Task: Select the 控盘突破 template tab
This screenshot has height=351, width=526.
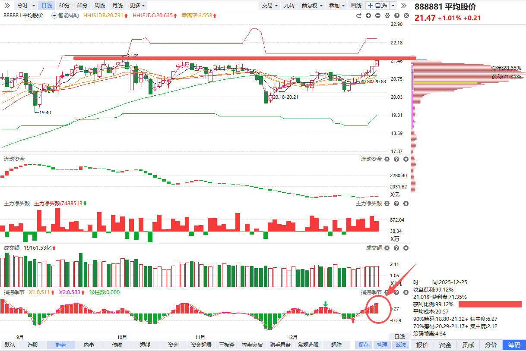Action: point(253,345)
